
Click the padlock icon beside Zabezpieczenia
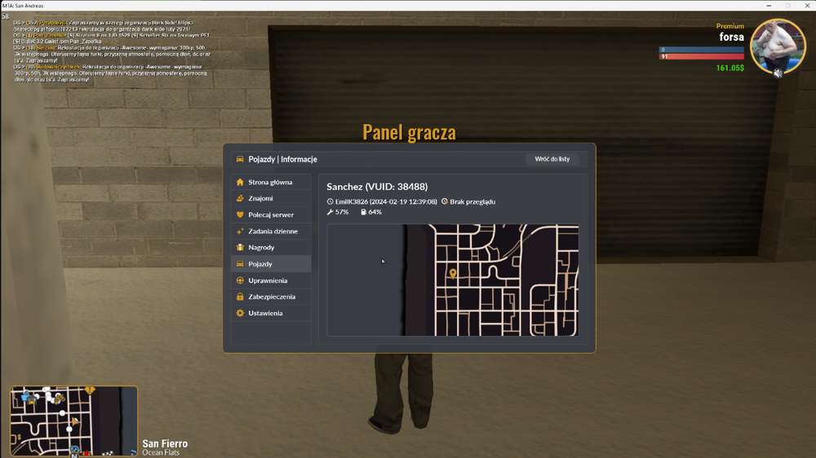(x=240, y=297)
